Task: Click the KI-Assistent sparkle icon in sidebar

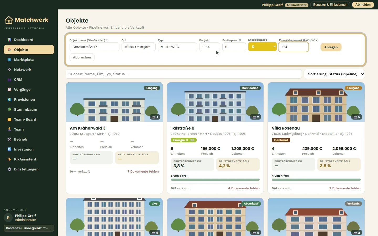Action: pyautogui.click(x=9, y=159)
